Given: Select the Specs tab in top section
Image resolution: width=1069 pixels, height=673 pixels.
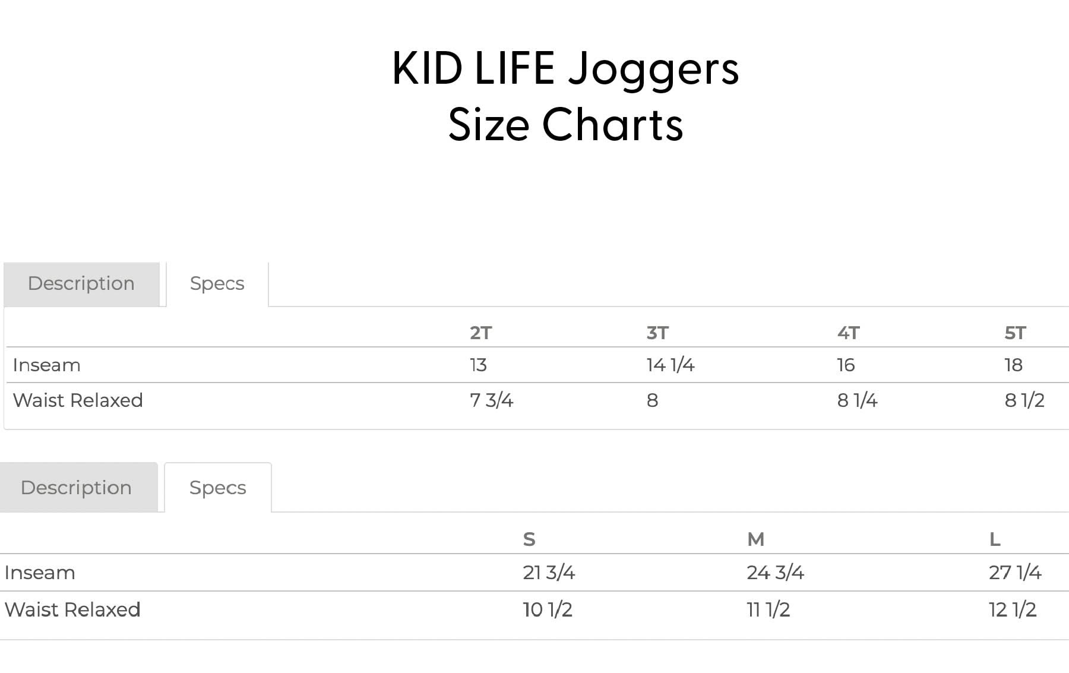Looking at the screenshot, I should pos(216,283).
